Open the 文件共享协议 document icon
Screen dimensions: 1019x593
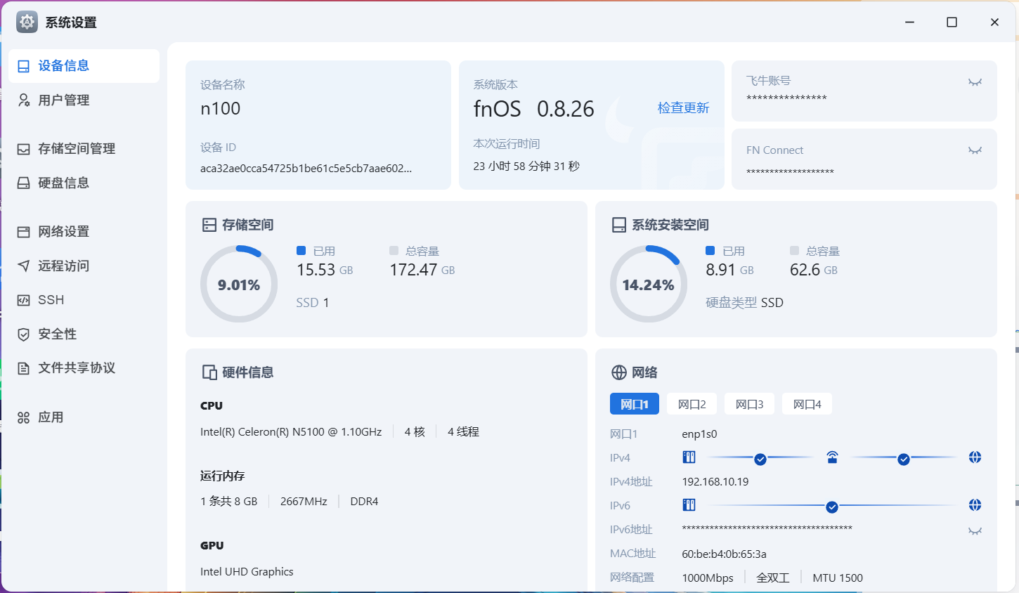[x=24, y=368]
